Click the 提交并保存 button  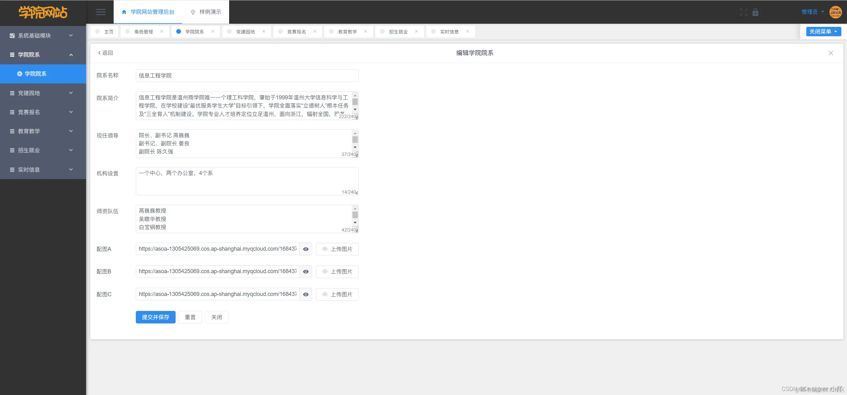[156, 317]
